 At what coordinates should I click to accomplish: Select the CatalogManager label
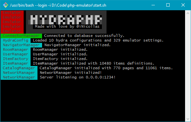19,68
